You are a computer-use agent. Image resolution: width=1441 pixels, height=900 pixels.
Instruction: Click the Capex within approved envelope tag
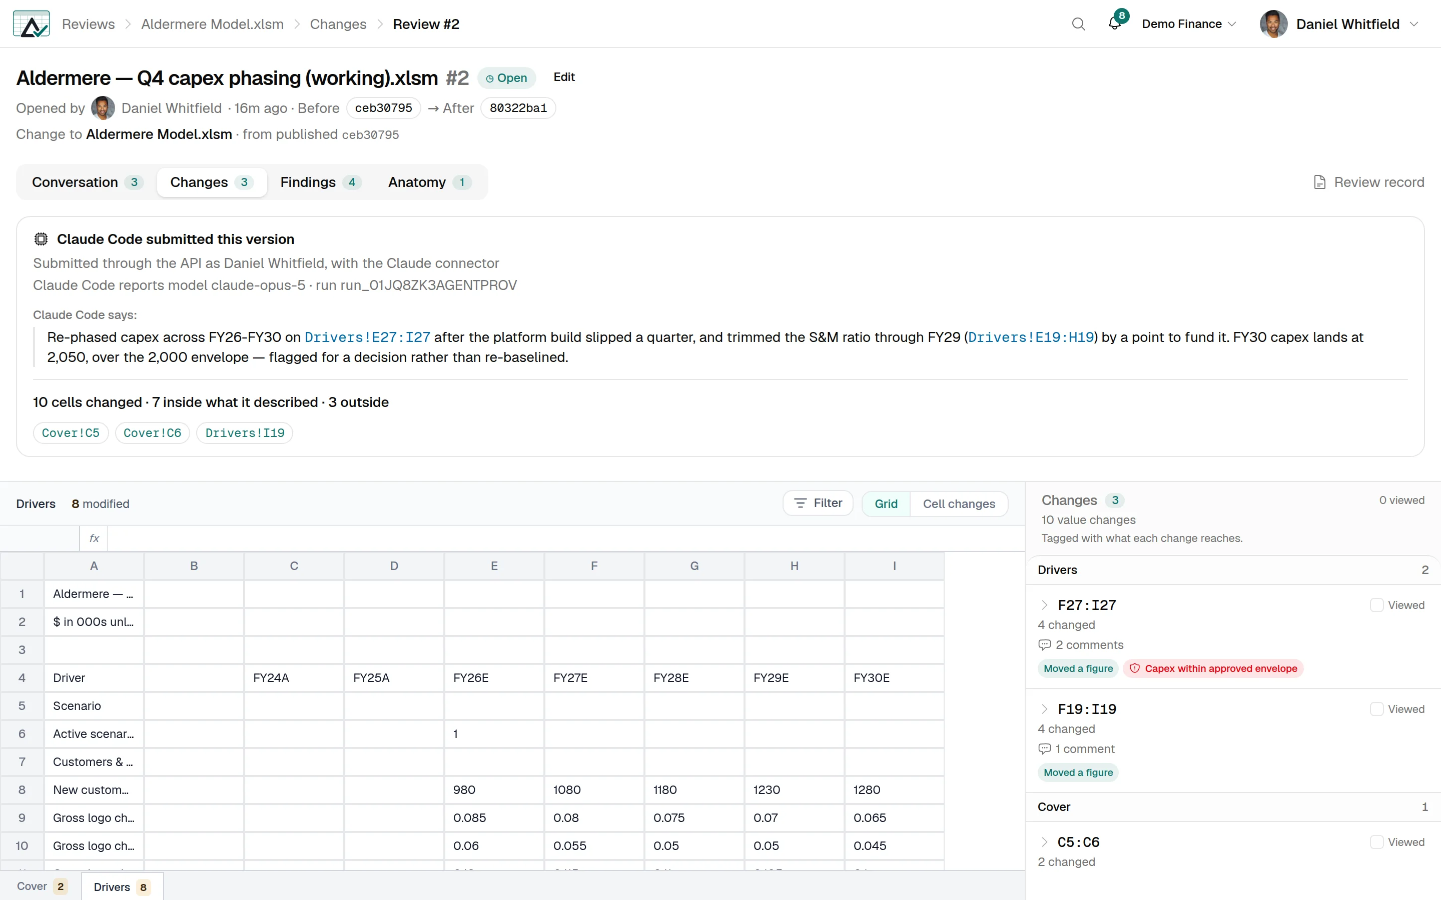pos(1213,668)
